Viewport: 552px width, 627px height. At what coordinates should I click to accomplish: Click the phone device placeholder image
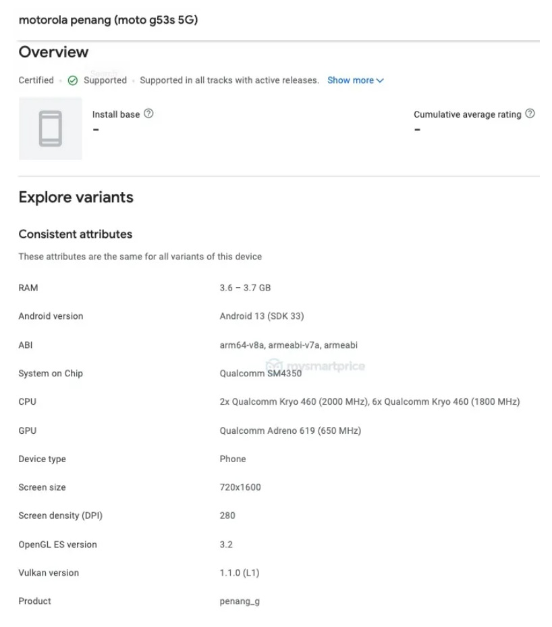point(51,128)
